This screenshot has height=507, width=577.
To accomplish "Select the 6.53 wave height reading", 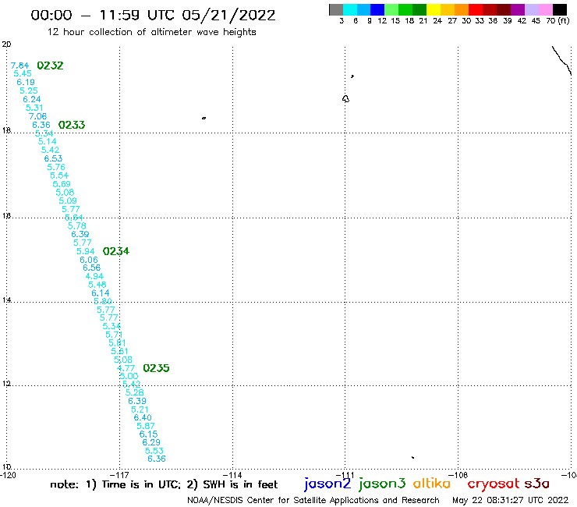I will click(x=53, y=158).
